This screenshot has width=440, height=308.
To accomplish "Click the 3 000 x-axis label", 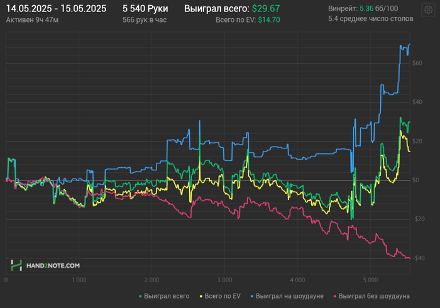I will (224, 280).
